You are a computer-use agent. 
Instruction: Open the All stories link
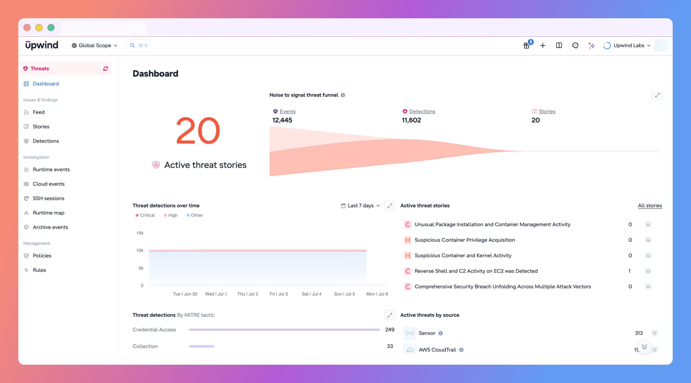(650, 206)
